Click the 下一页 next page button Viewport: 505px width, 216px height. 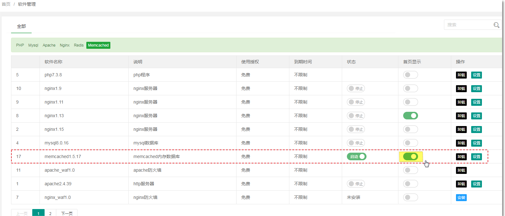[x=67, y=213]
